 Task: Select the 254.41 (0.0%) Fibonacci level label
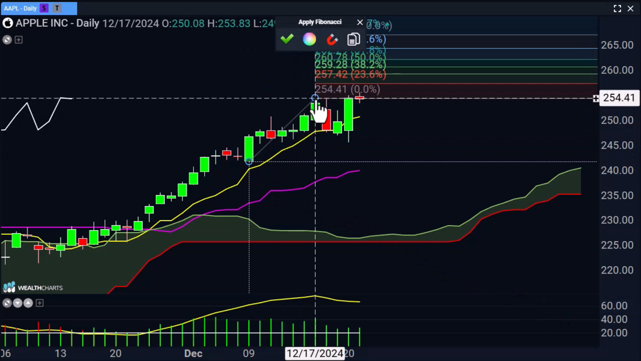[347, 89]
